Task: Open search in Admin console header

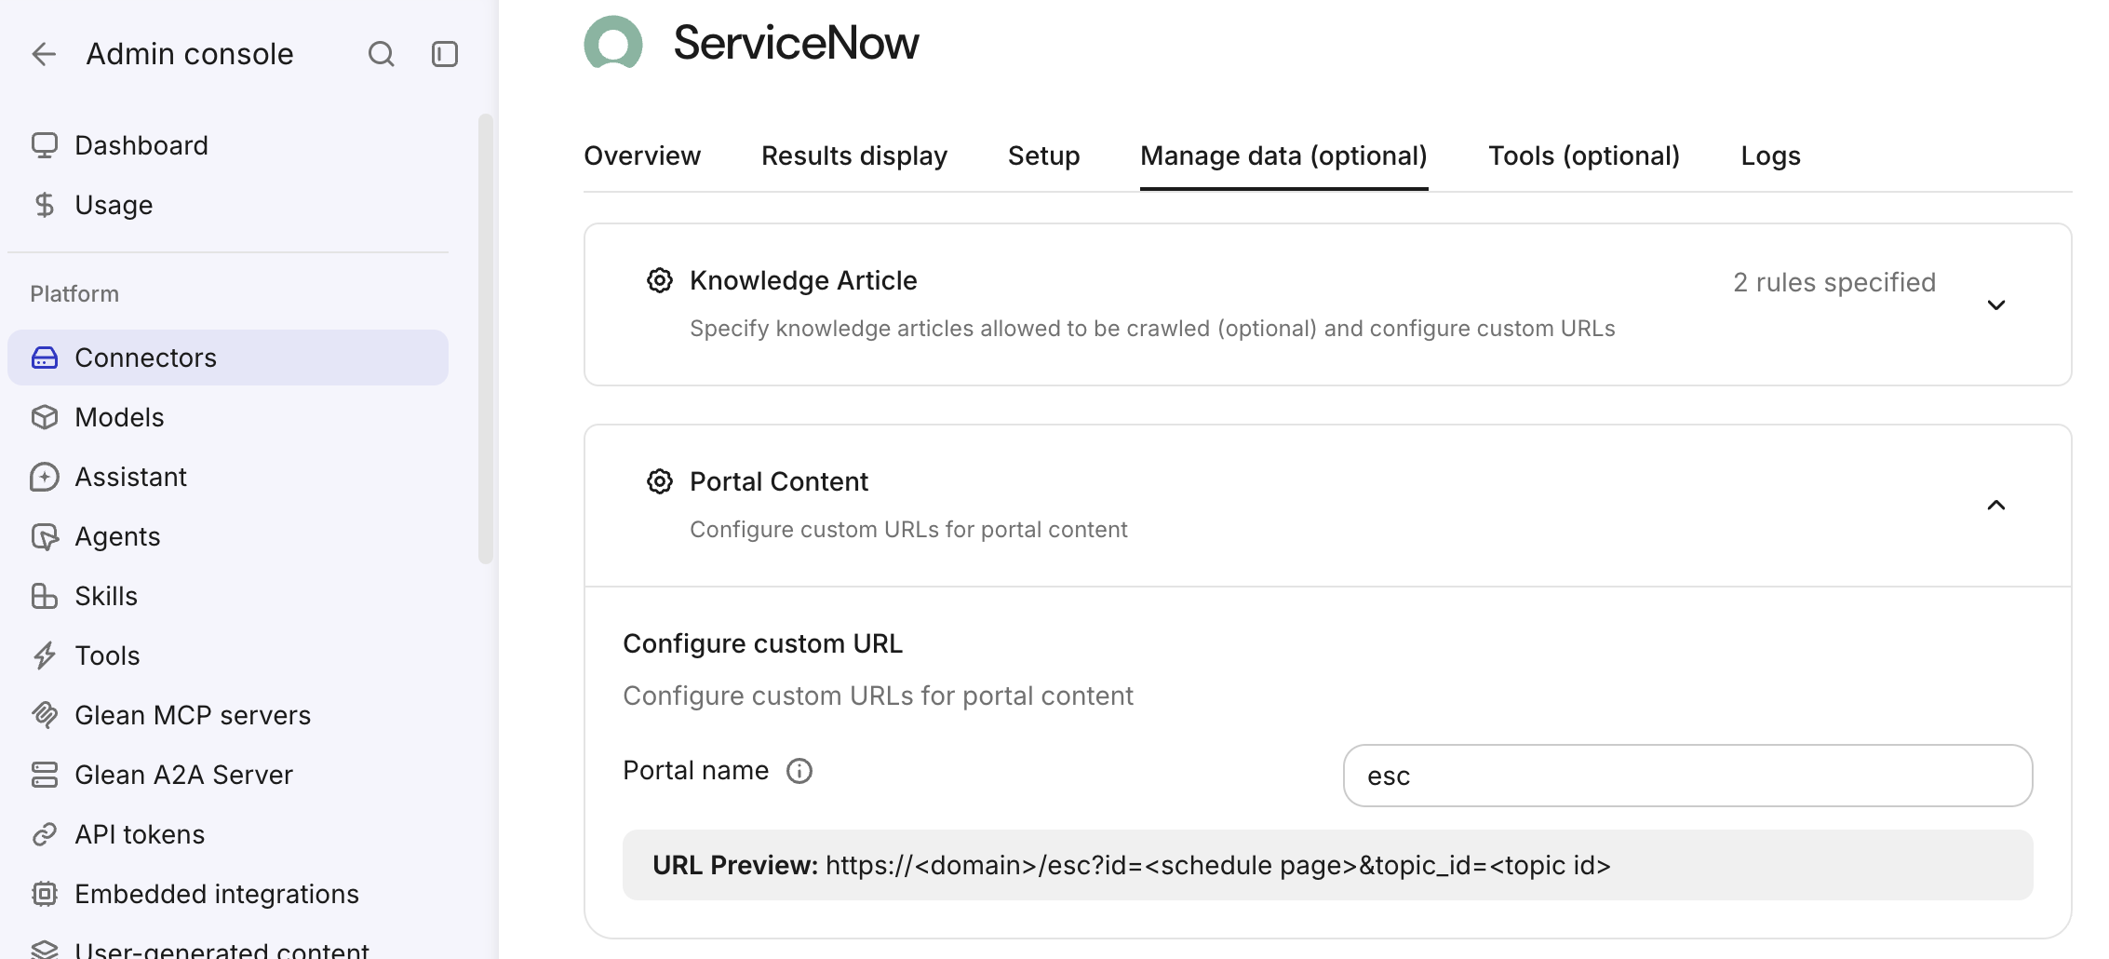Action: click(x=382, y=54)
